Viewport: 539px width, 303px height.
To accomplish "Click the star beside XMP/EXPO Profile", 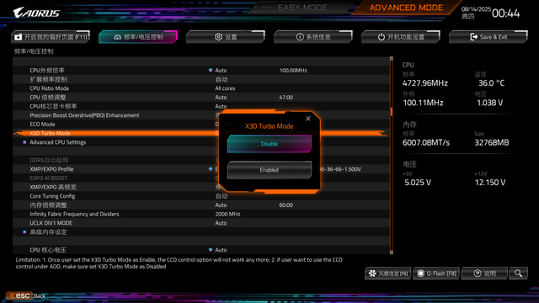I will click(x=211, y=168).
